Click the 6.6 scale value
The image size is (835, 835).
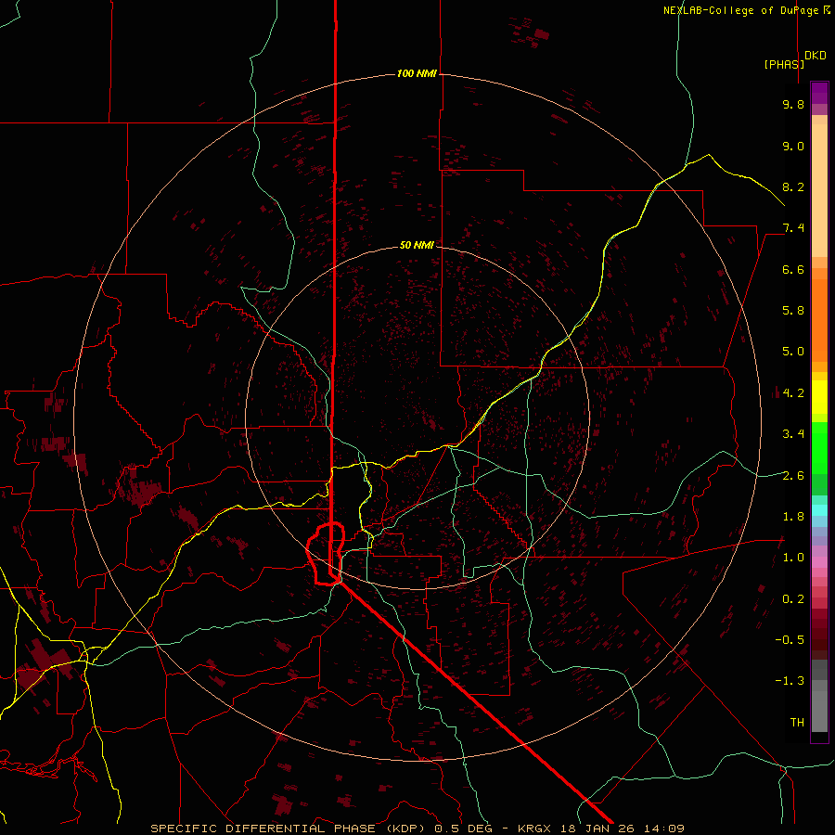click(x=793, y=269)
